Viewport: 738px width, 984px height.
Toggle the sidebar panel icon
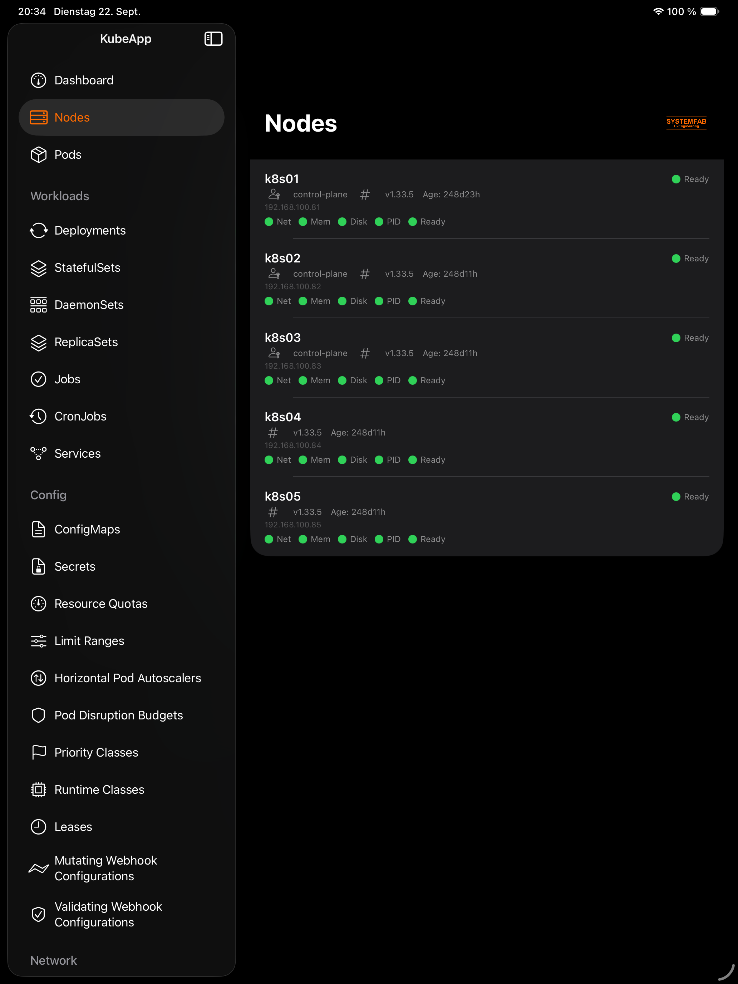tap(213, 39)
